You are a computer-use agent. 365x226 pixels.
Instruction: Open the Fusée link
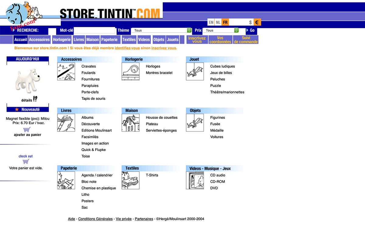[x=215, y=124]
